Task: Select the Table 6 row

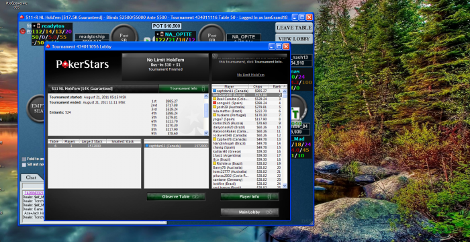Action: tap(94, 146)
